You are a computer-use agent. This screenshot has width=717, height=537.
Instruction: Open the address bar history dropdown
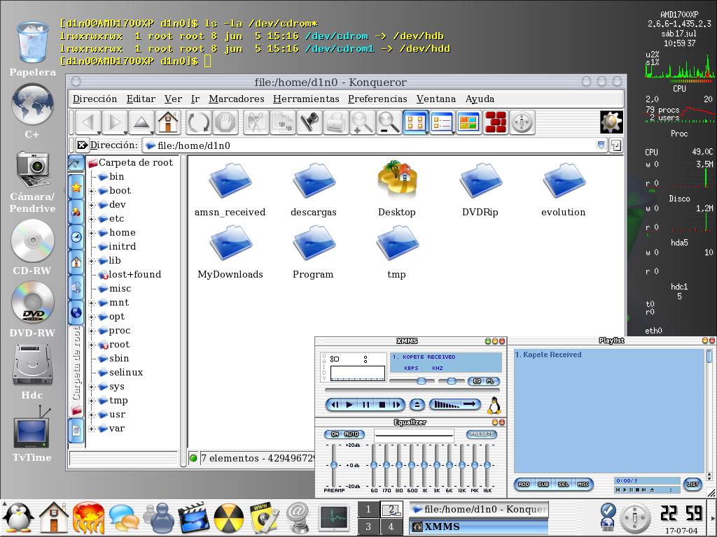coord(601,145)
